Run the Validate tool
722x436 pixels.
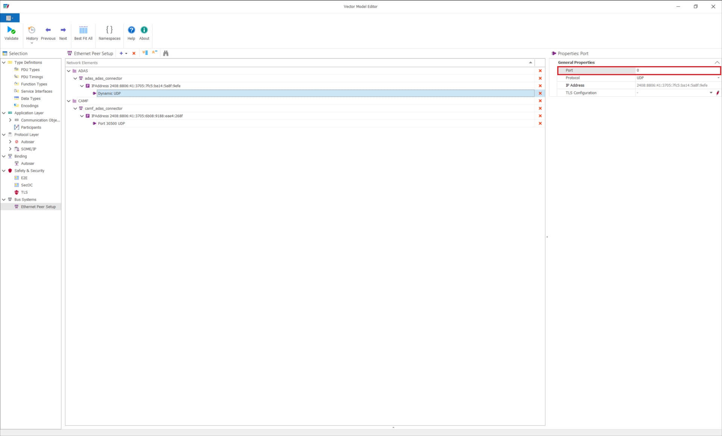pos(11,33)
